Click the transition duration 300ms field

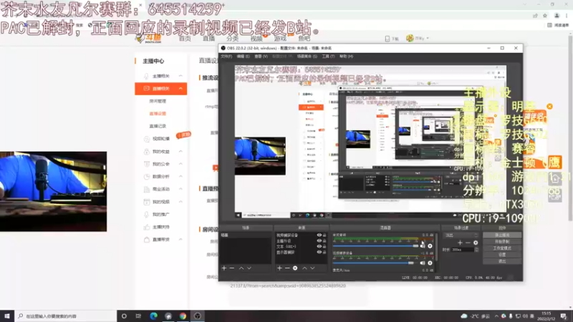(x=462, y=250)
